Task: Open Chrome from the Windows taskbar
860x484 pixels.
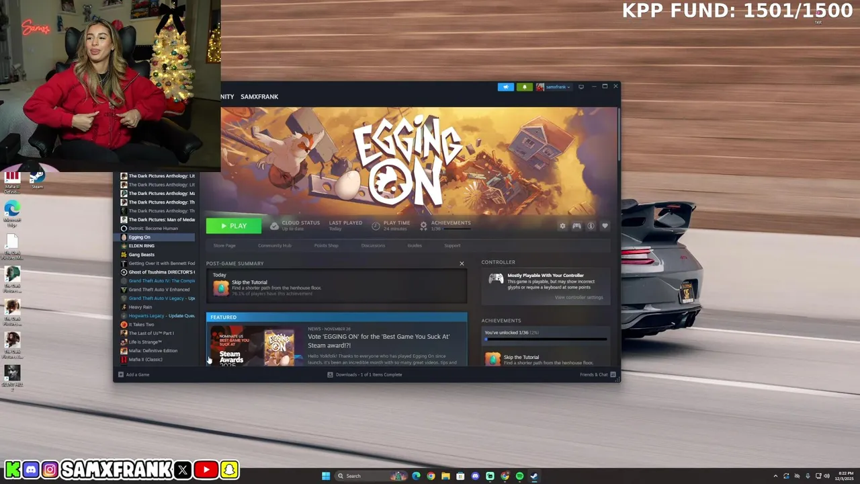Action: [x=431, y=476]
